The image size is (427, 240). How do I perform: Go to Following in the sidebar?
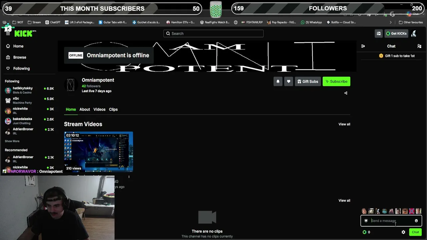(x=21, y=68)
